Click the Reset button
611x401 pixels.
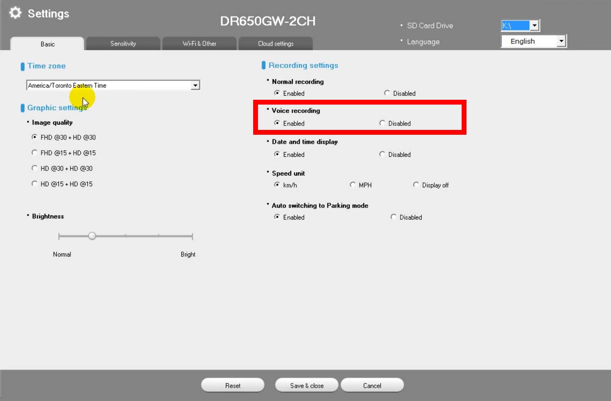pos(233,385)
